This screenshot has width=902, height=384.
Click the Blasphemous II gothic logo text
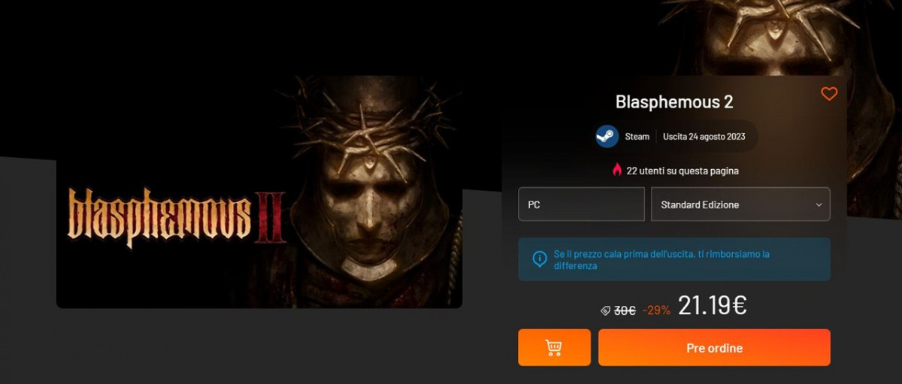(x=177, y=218)
